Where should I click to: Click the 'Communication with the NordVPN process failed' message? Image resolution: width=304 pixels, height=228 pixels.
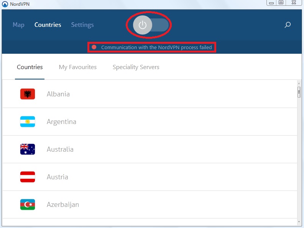coord(156,47)
